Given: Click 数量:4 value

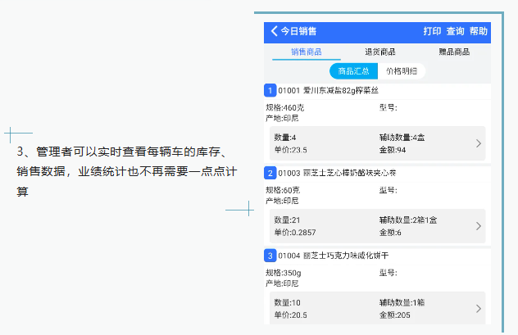Looking at the screenshot, I should (285, 138).
